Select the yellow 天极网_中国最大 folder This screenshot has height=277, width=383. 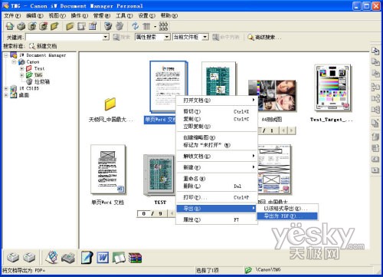[110, 104]
